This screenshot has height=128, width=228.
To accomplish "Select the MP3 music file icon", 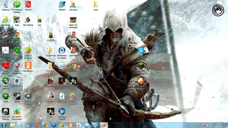I will point(62,96).
